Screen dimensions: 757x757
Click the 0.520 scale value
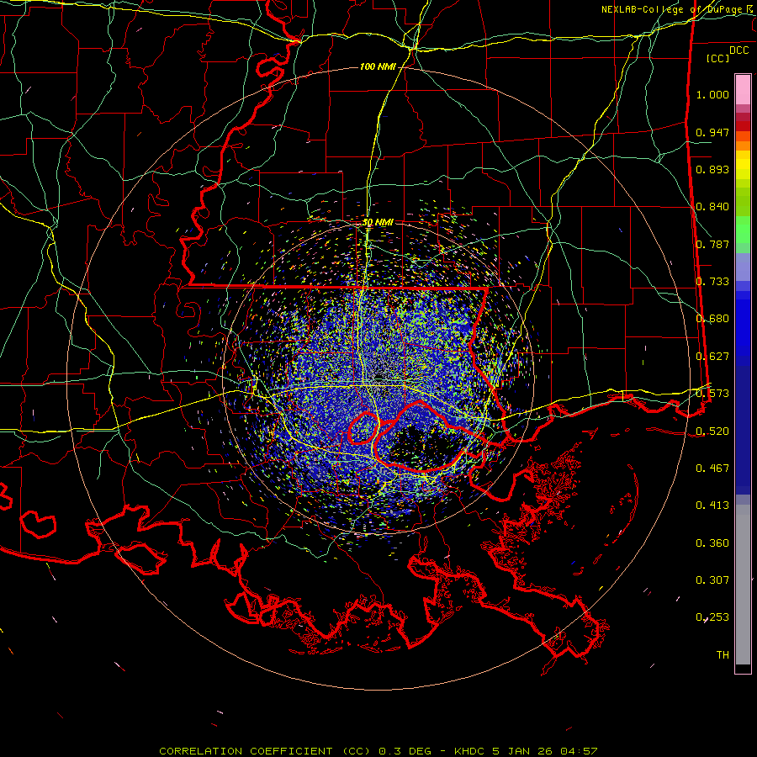tap(712, 431)
